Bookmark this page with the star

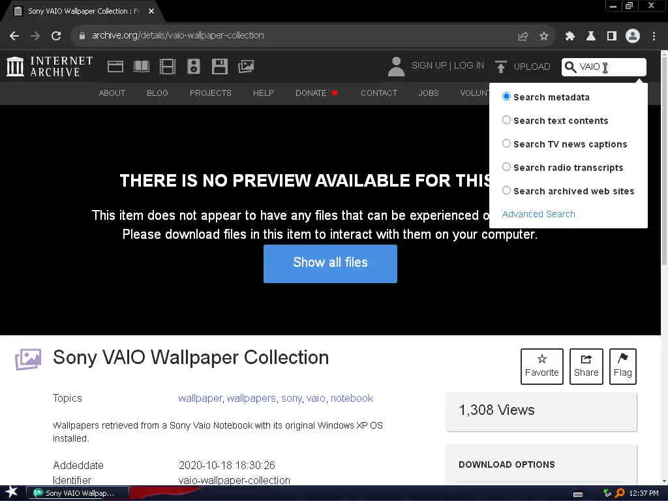pos(543,37)
